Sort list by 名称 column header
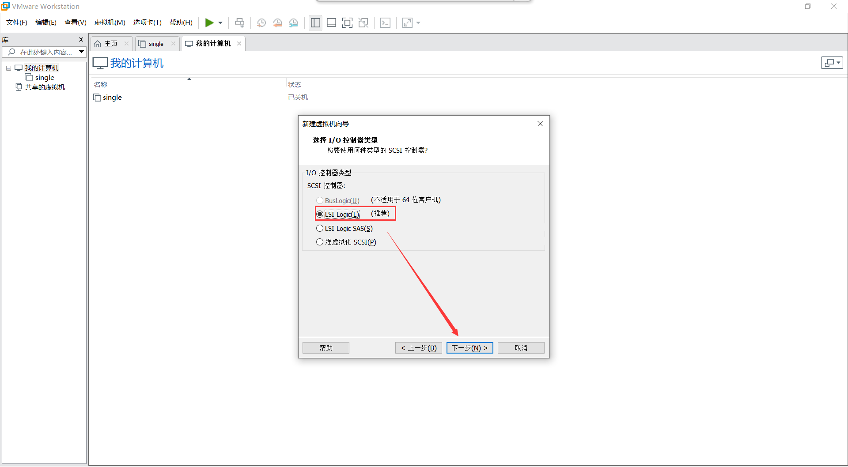The width and height of the screenshot is (848, 467). (101, 84)
